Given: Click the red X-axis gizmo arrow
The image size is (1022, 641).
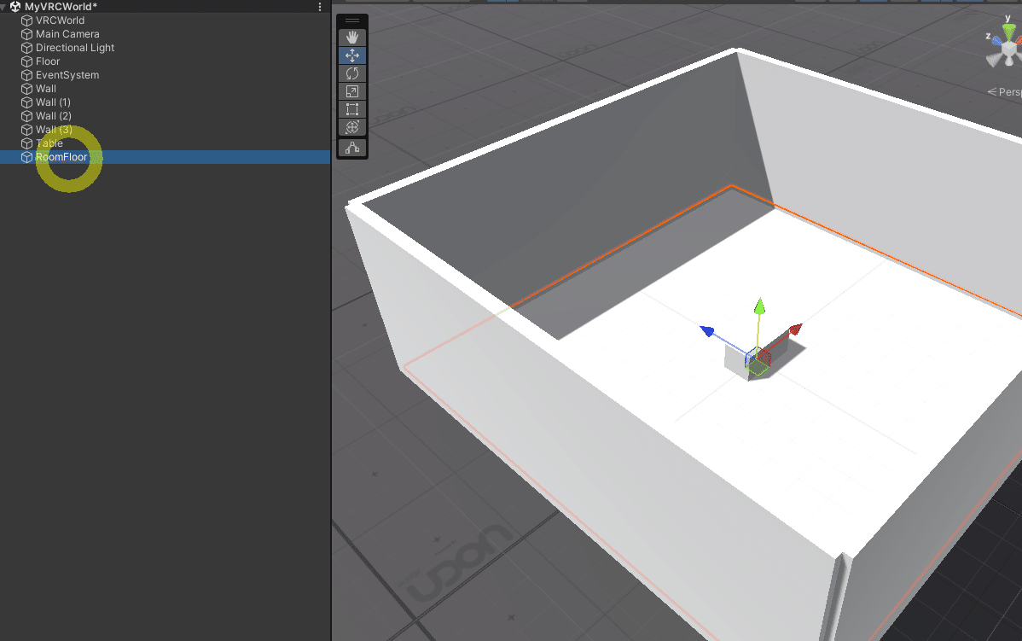Looking at the screenshot, I should pyautogui.click(x=795, y=329).
